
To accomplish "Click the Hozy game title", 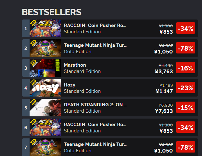I will pyautogui.click(x=70, y=85).
